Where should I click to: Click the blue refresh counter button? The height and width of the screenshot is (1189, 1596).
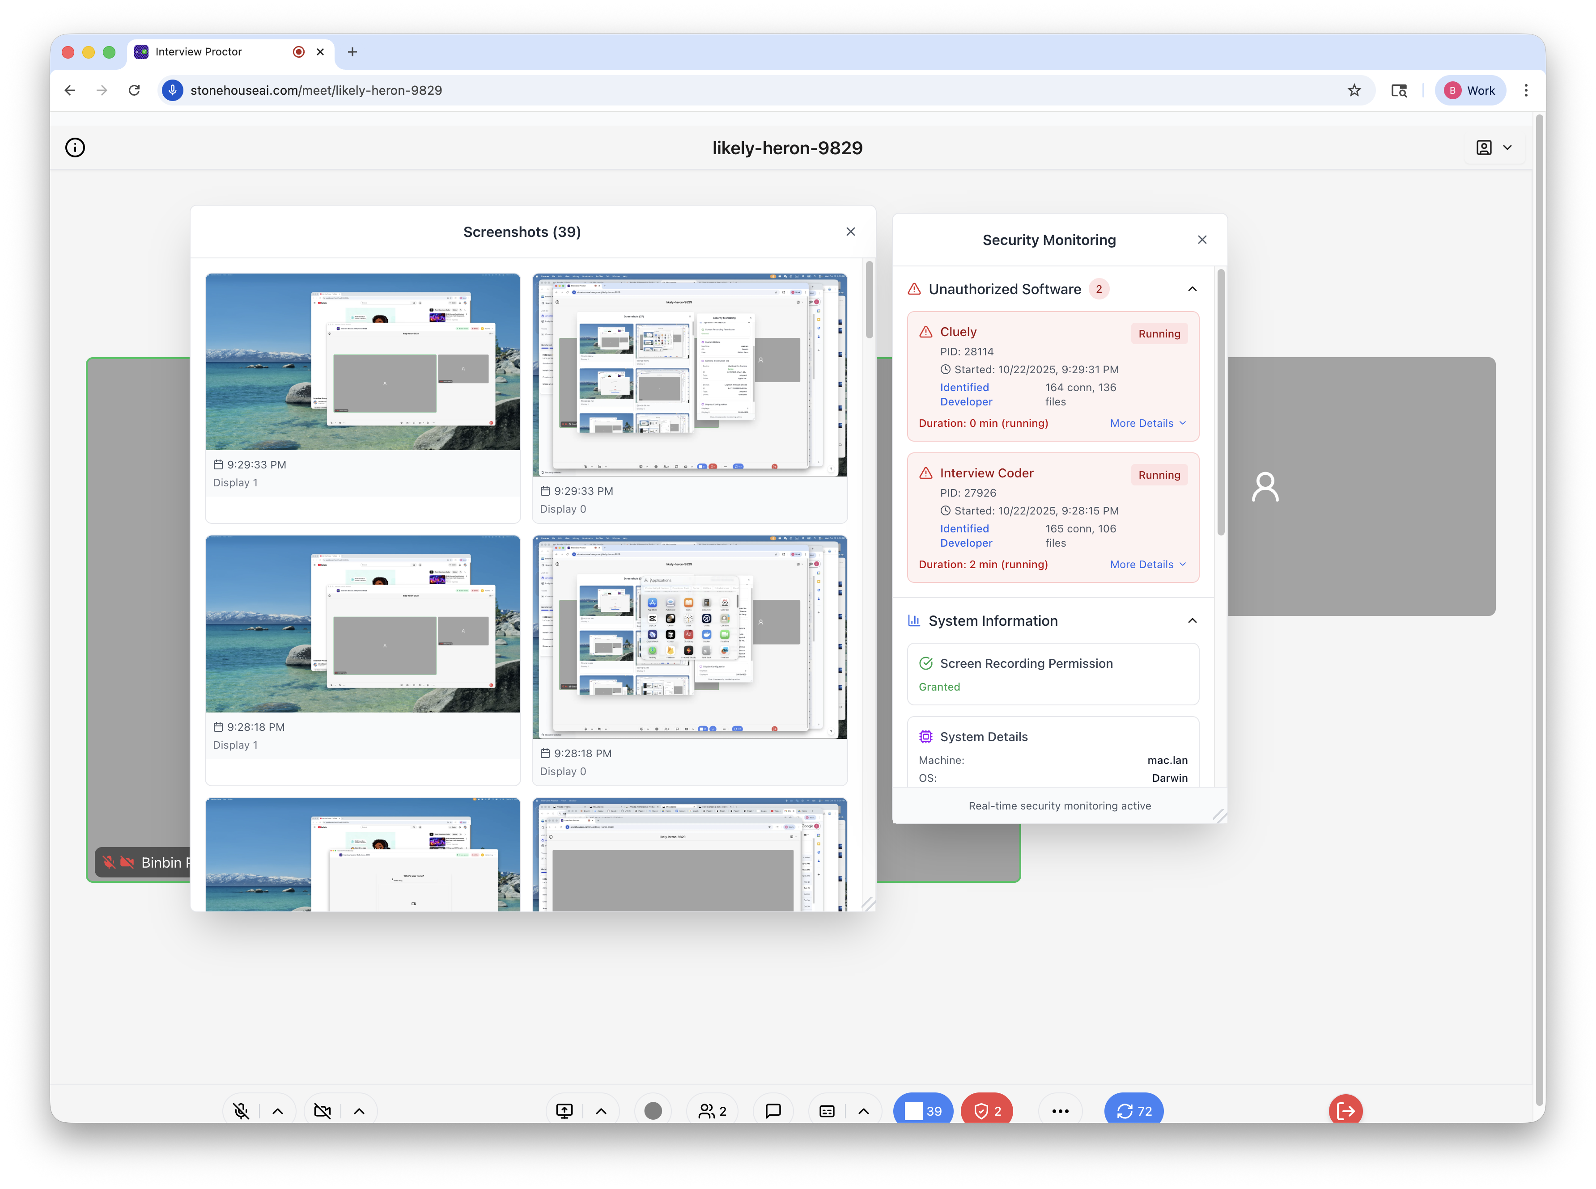[x=1133, y=1110]
